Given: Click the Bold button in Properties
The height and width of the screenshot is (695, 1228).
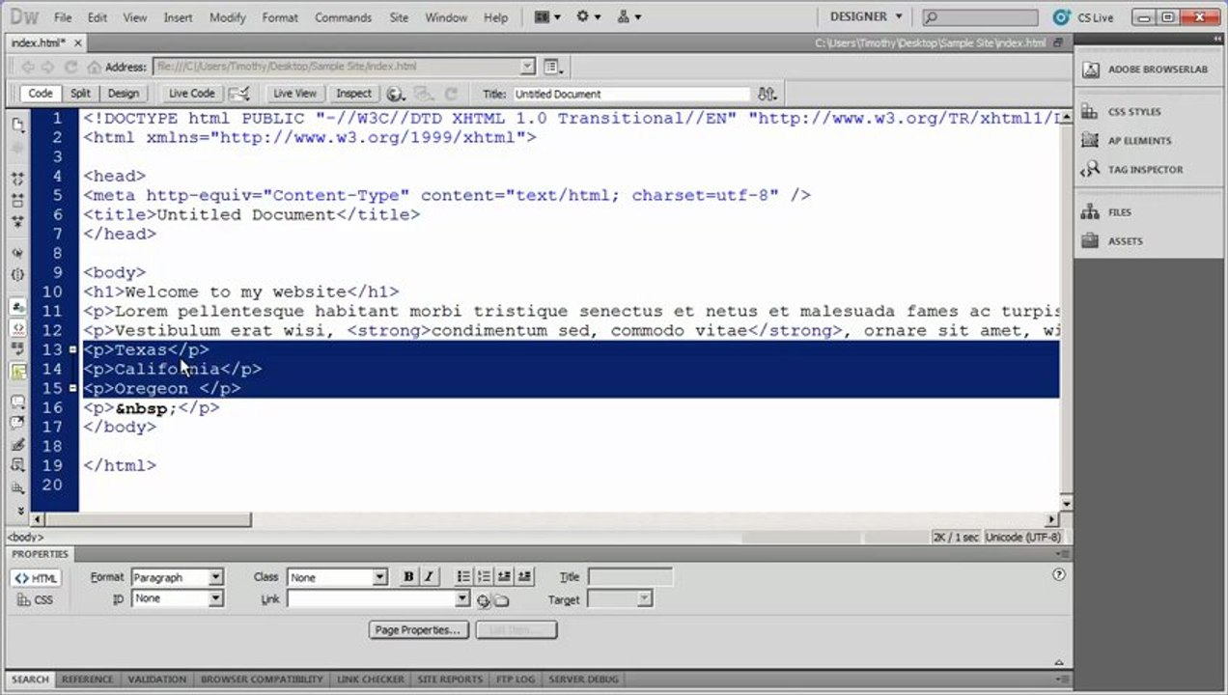Looking at the screenshot, I should (x=408, y=576).
